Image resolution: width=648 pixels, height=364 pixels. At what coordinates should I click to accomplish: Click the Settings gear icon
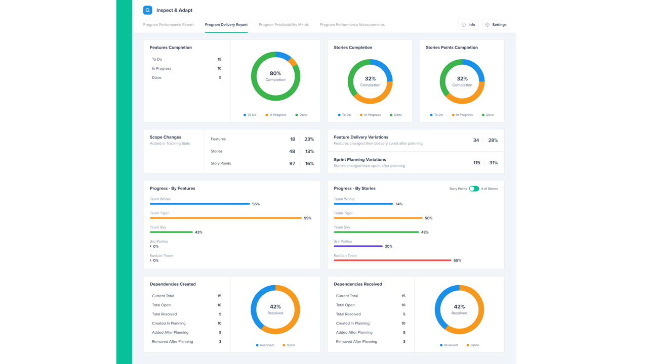pos(488,25)
